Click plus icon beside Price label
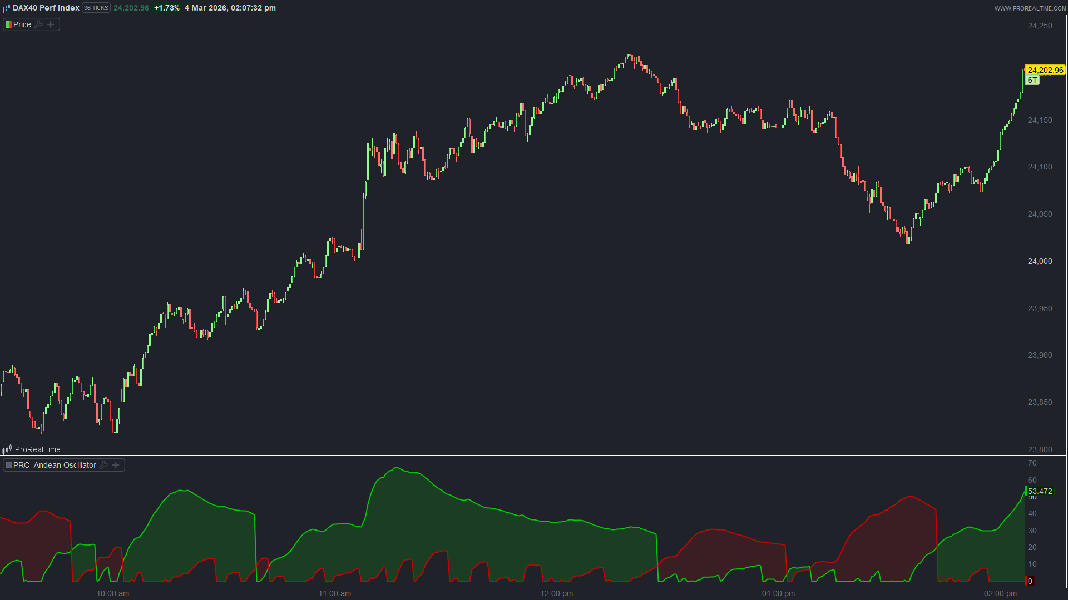Screen dimensions: 1068x600 (x=51, y=24)
